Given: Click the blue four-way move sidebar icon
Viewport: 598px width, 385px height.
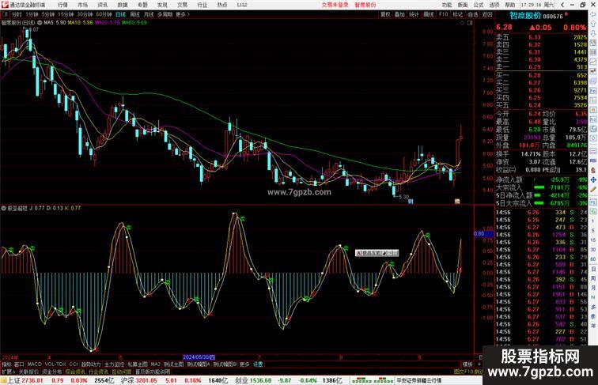Looking at the screenshot, I should pos(593,179).
